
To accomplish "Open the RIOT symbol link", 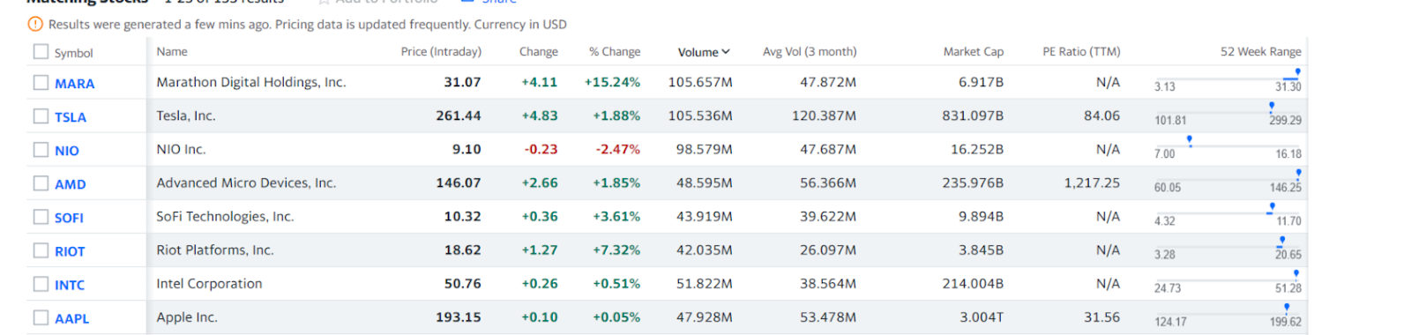I will 70,251.
